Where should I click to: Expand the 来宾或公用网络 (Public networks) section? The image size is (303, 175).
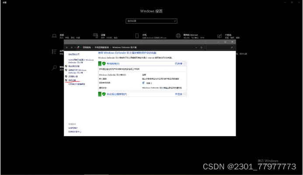[185, 94]
